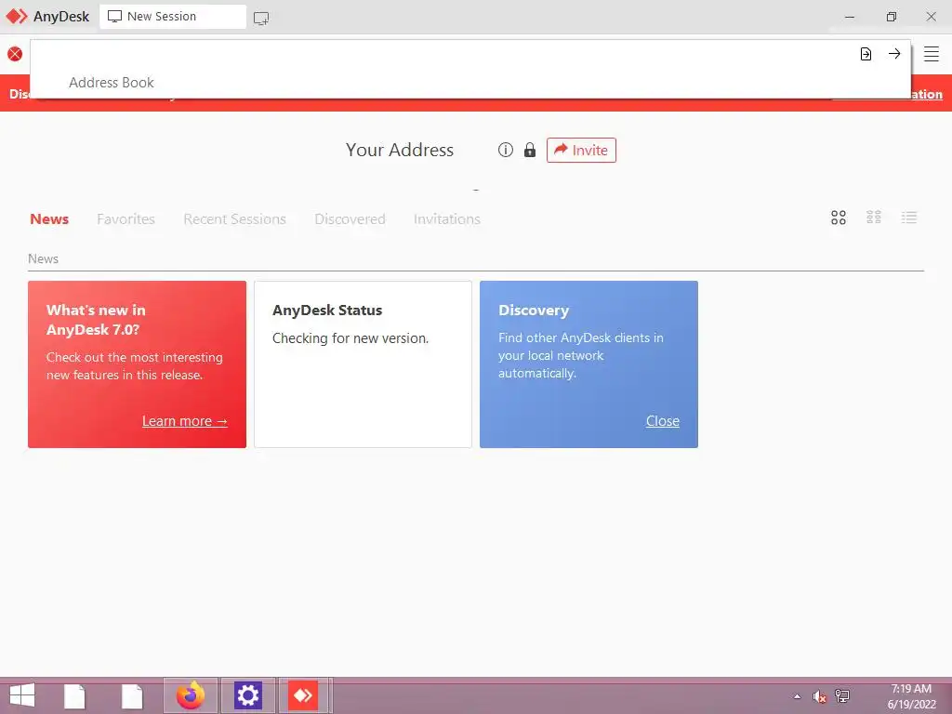Click the red connection status icon
The width and height of the screenshot is (952, 714).
point(15,54)
